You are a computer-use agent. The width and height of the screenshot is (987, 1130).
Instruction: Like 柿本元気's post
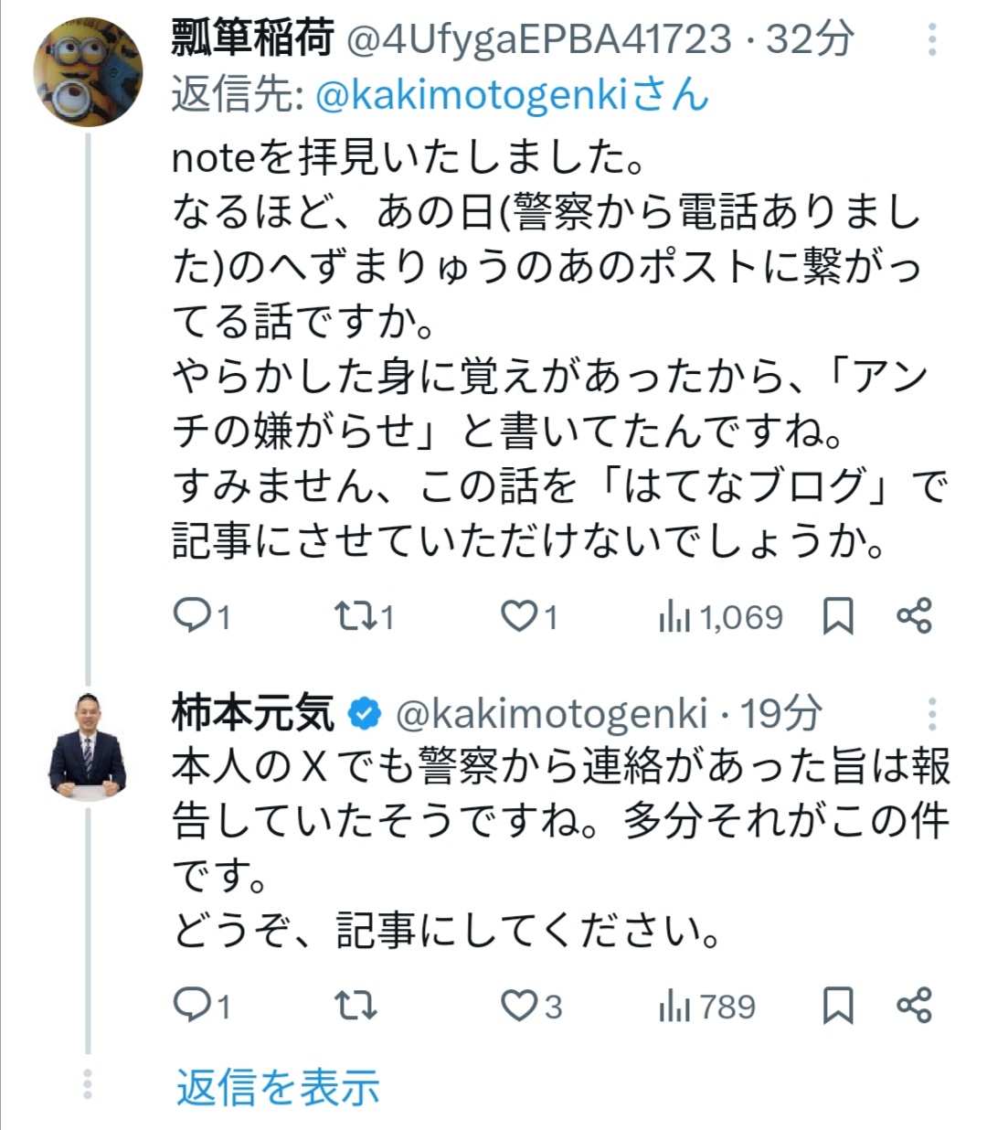[519, 1006]
